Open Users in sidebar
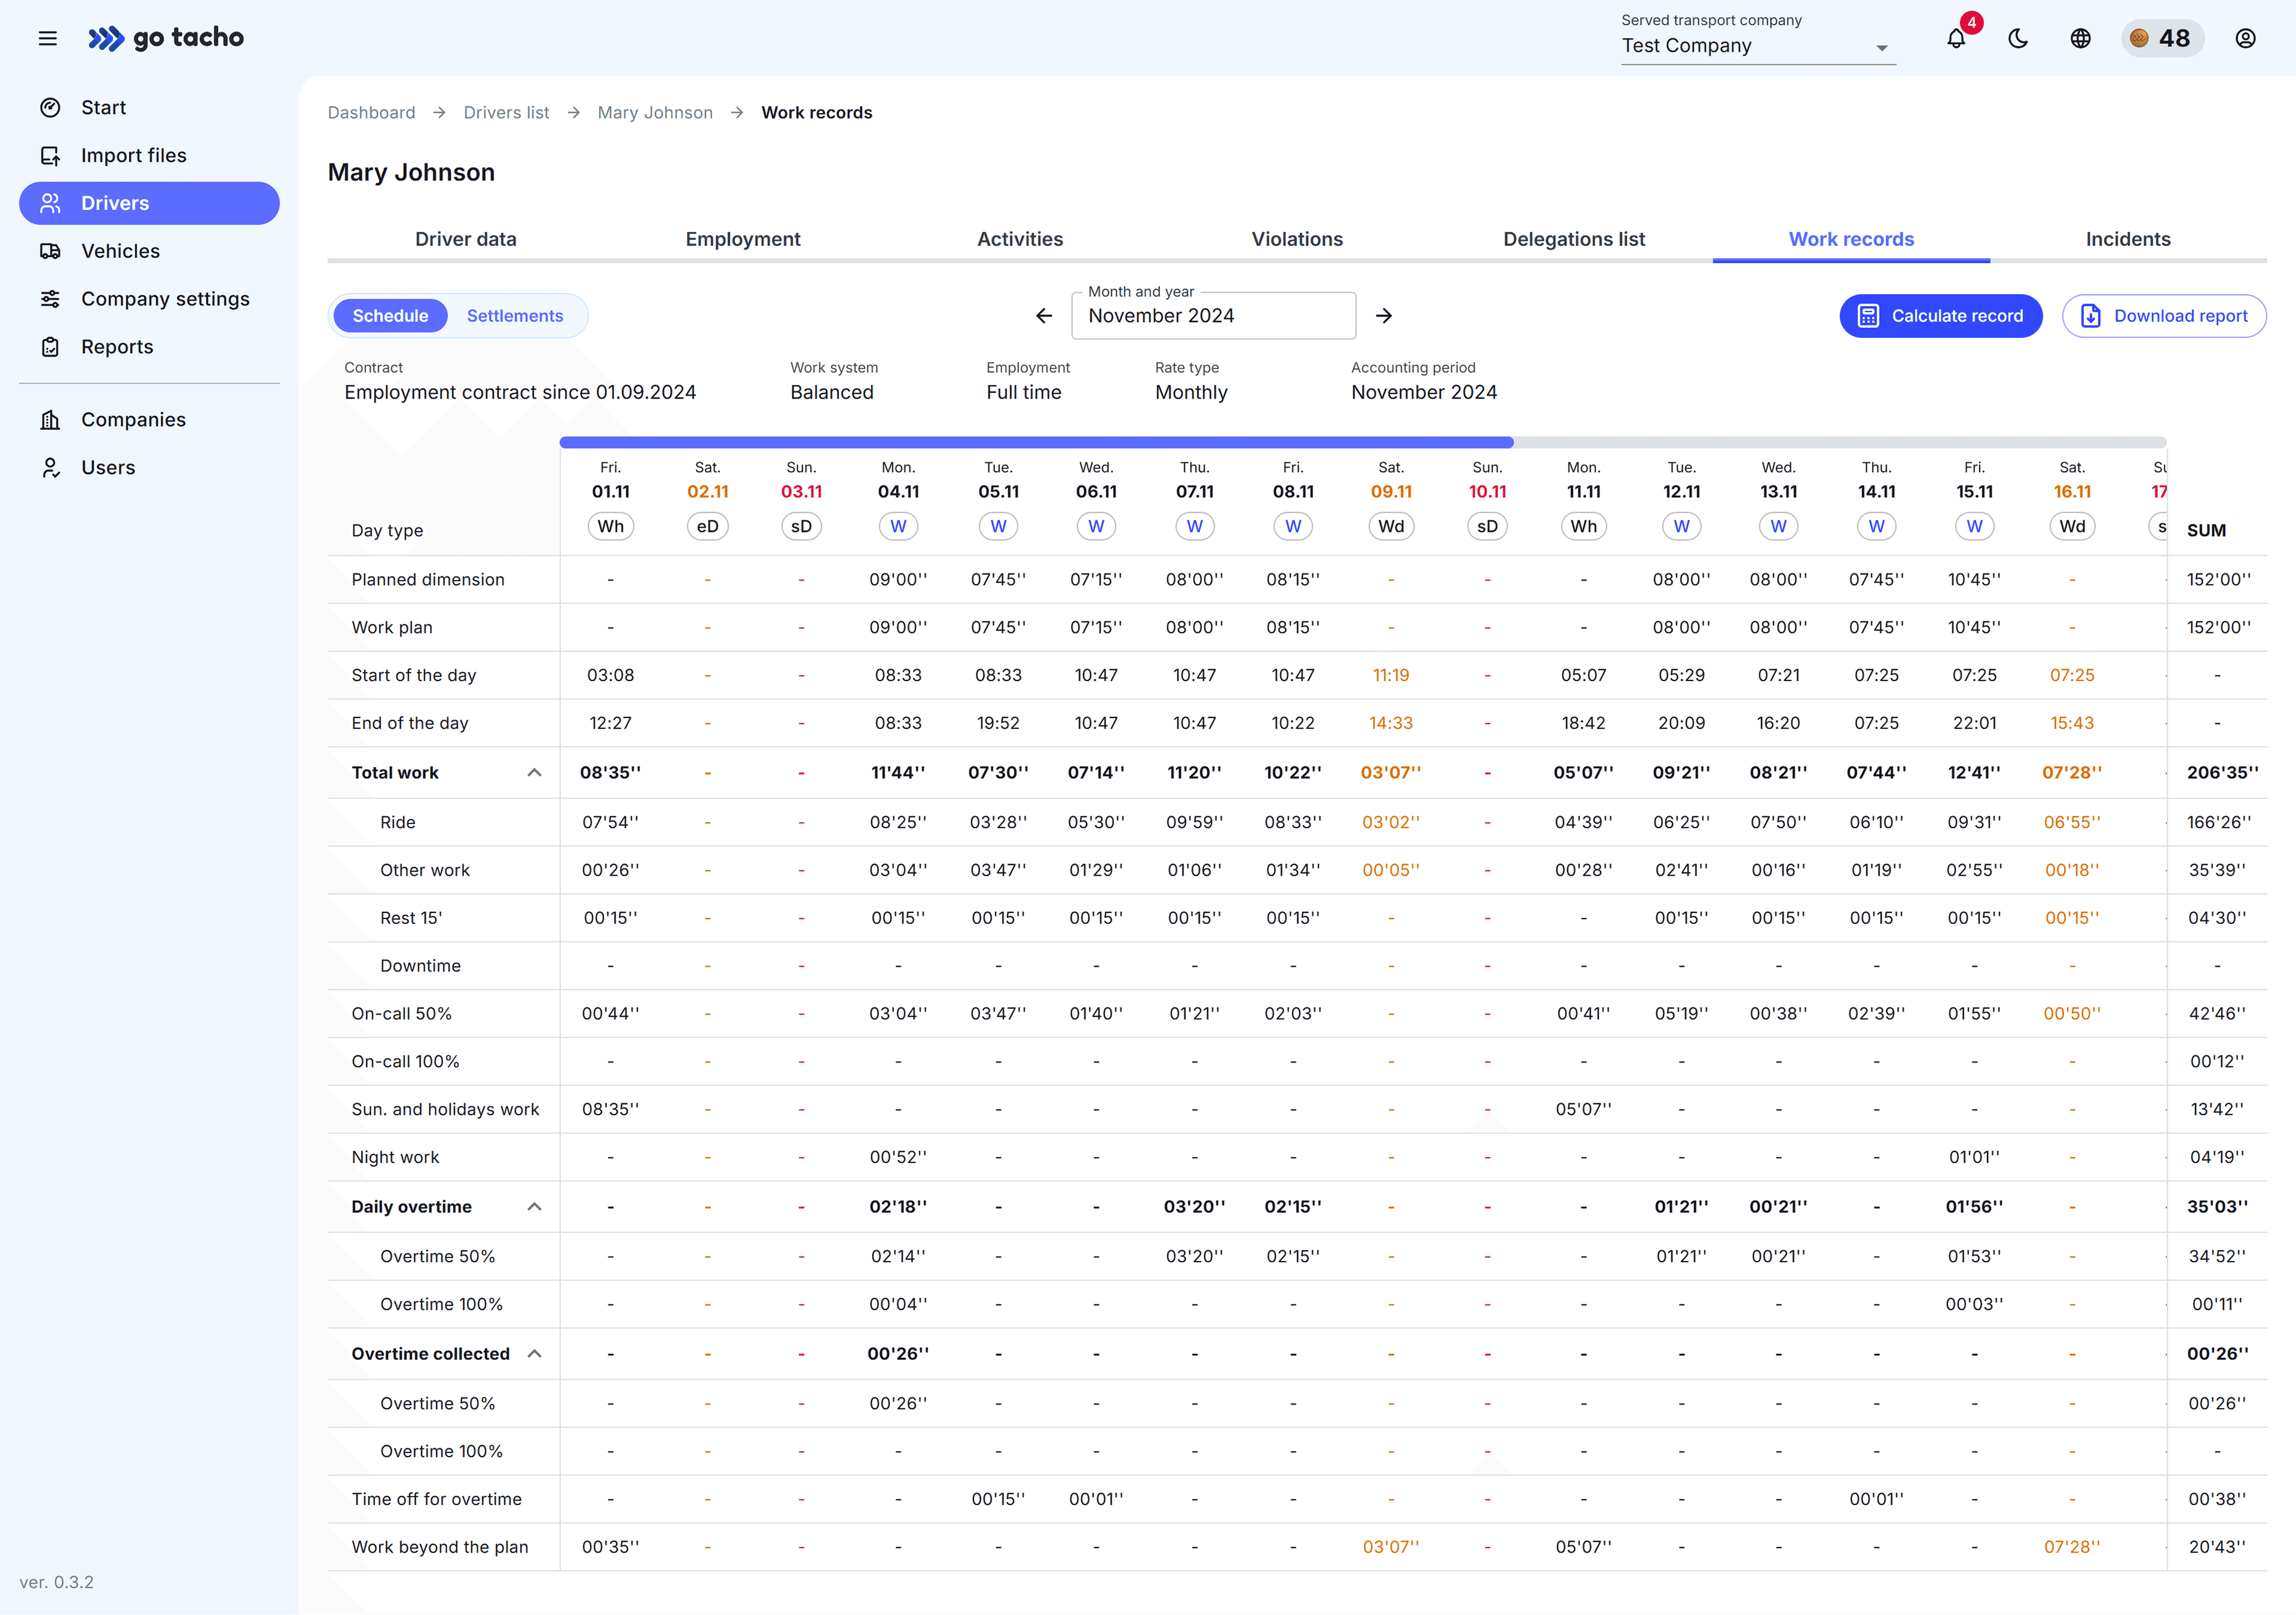The image size is (2296, 1615). 149,468
